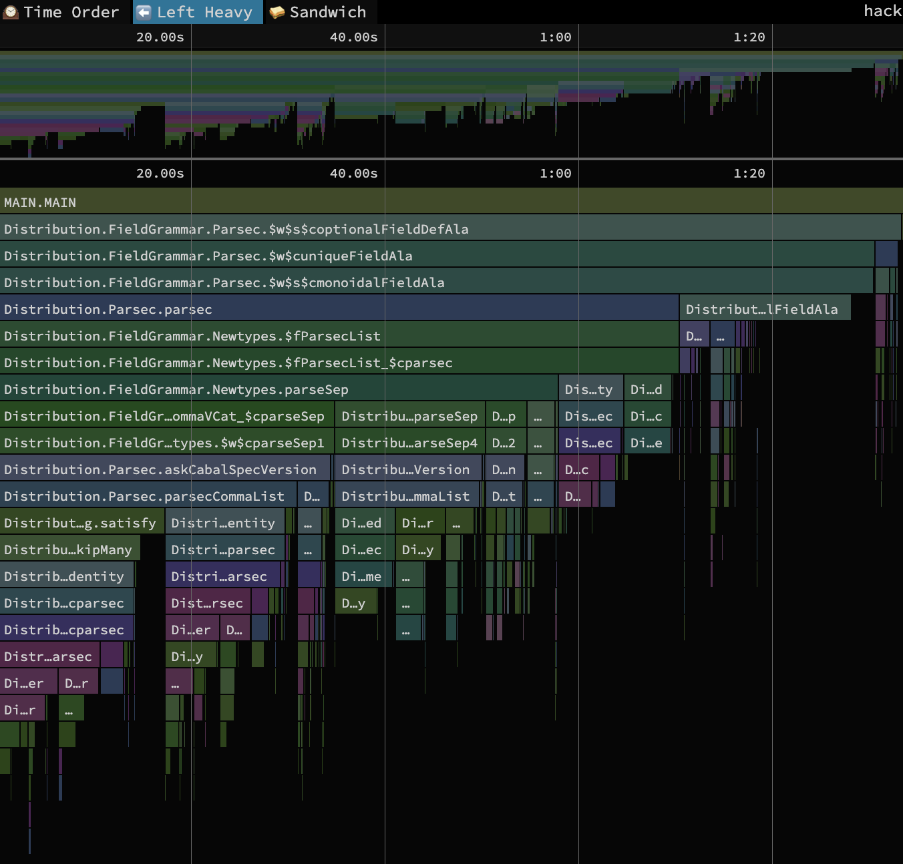Select the $w$cuniqueFieldAla frame
Image resolution: width=903 pixels, height=864 pixels.
tap(208, 256)
